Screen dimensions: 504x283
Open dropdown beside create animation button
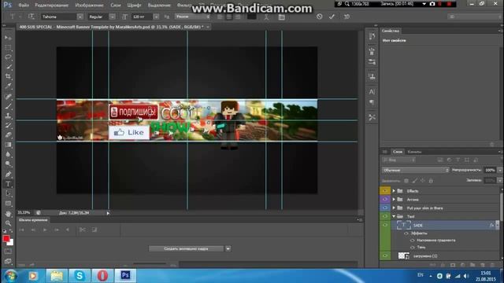tap(228, 248)
